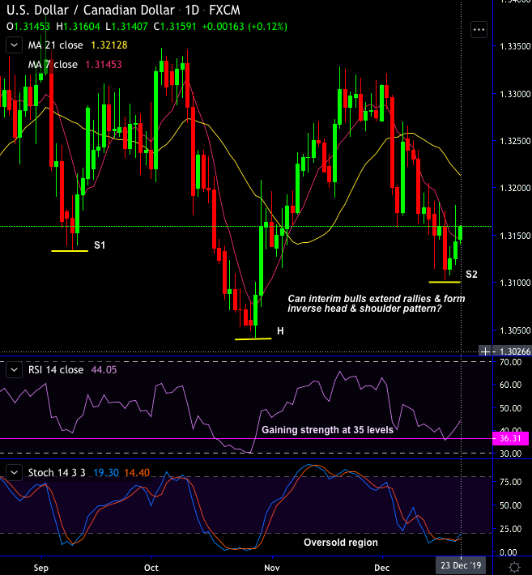Image resolution: width=532 pixels, height=575 pixels.
Task: Click the 75.00 Stoch scale label
Action: 510,482
